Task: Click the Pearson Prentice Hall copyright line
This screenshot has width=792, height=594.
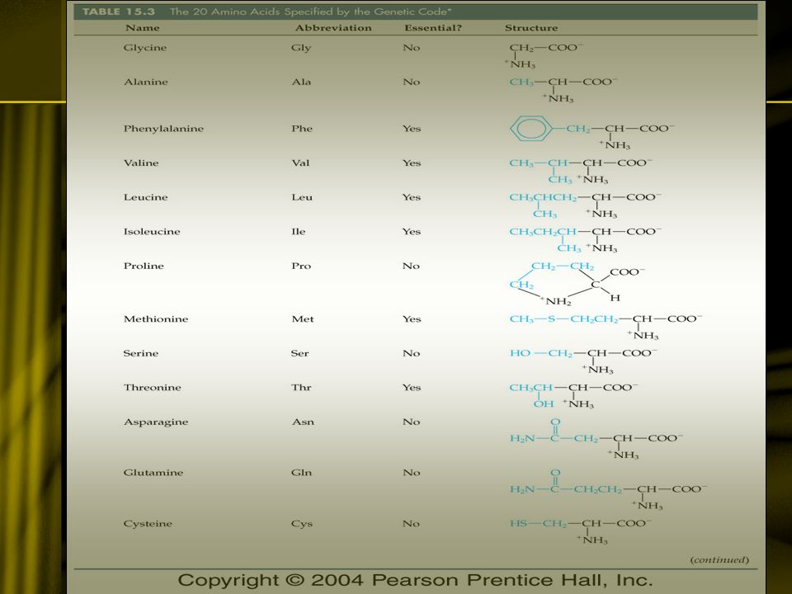Action: click(x=415, y=580)
